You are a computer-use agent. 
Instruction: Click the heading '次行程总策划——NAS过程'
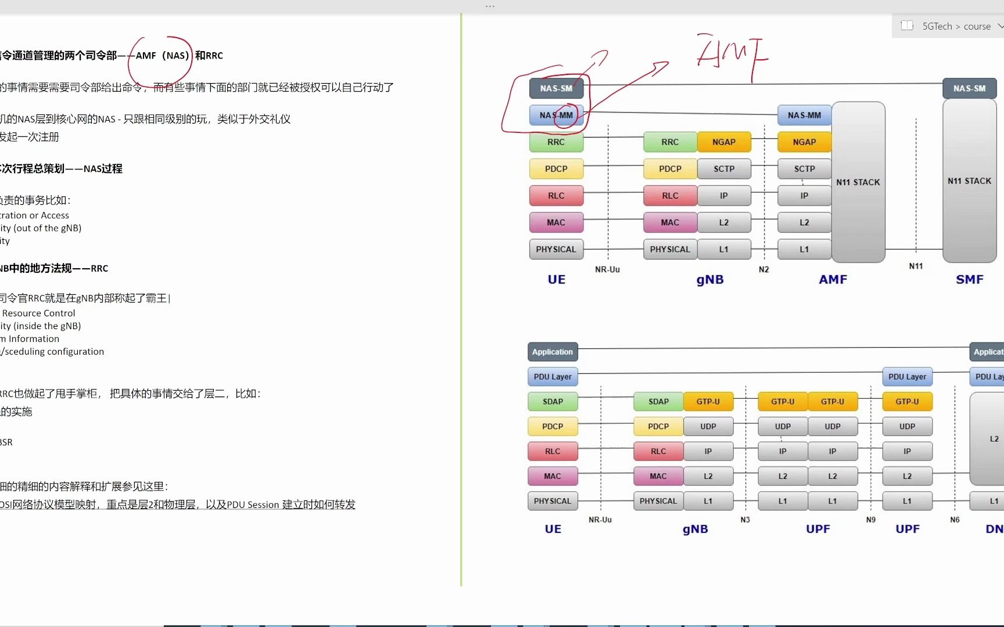click(x=61, y=169)
